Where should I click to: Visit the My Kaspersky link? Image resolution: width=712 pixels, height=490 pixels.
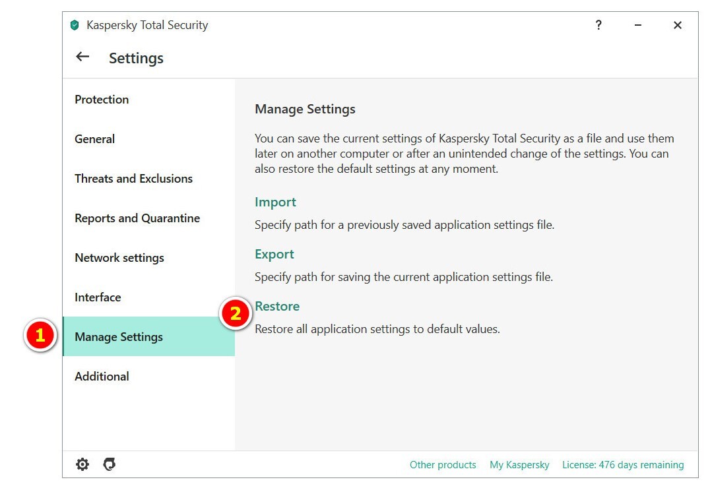tap(519, 465)
